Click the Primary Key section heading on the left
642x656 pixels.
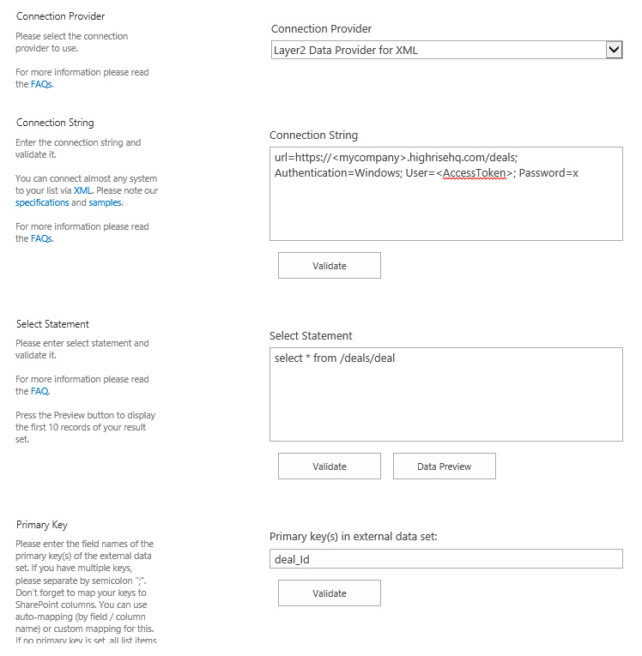(42, 525)
